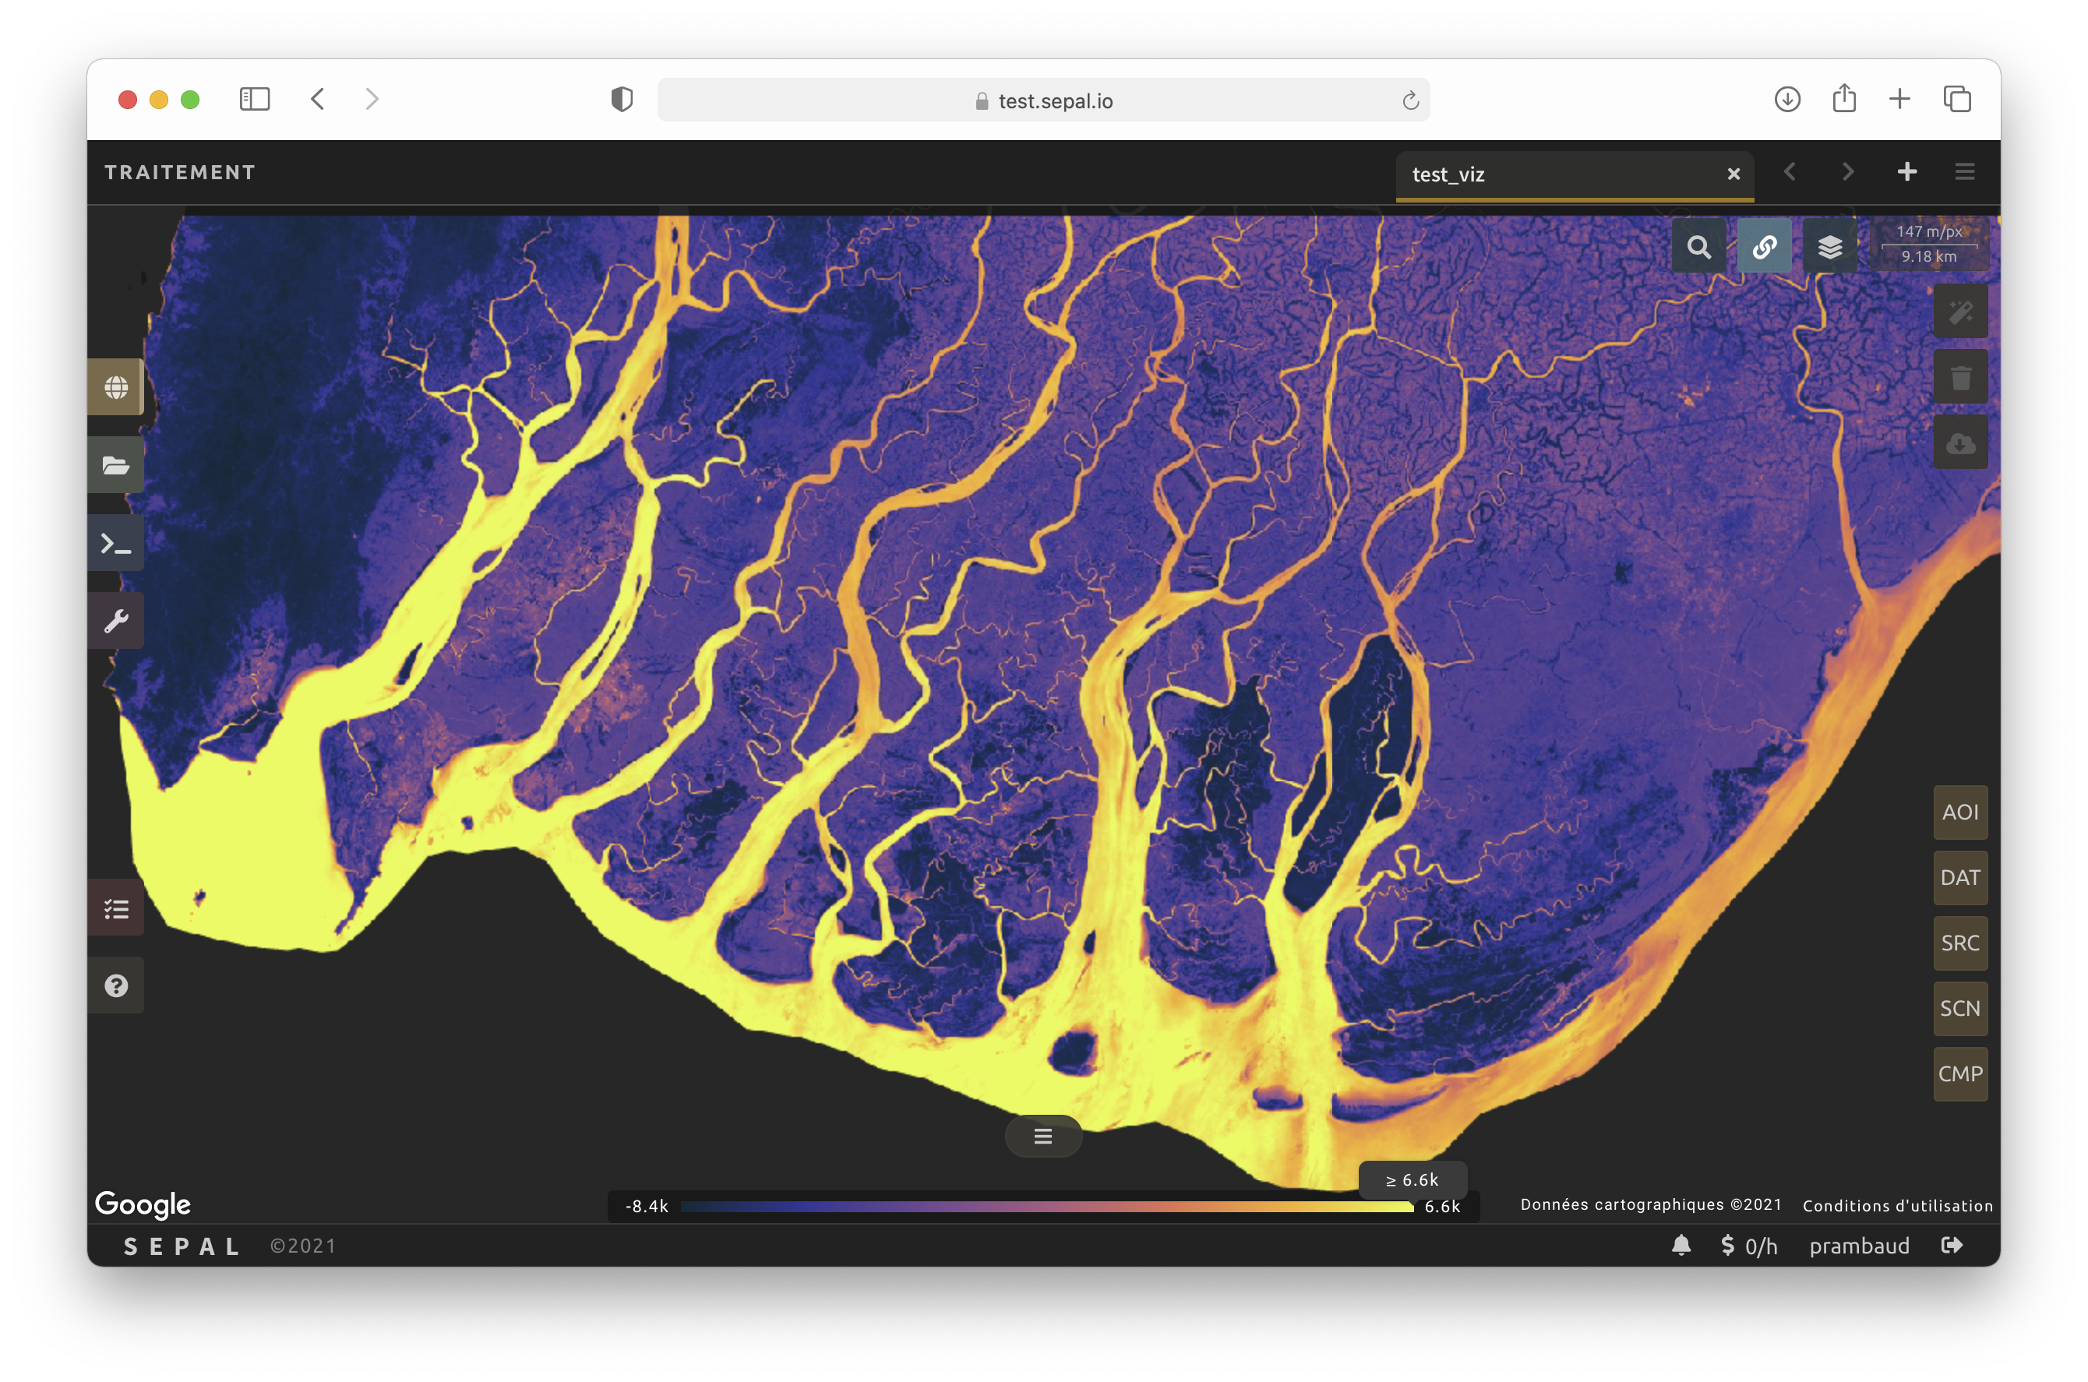Click the Google logo on the map
Image resolution: width=2088 pixels, height=1382 pixels.
click(143, 1205)
